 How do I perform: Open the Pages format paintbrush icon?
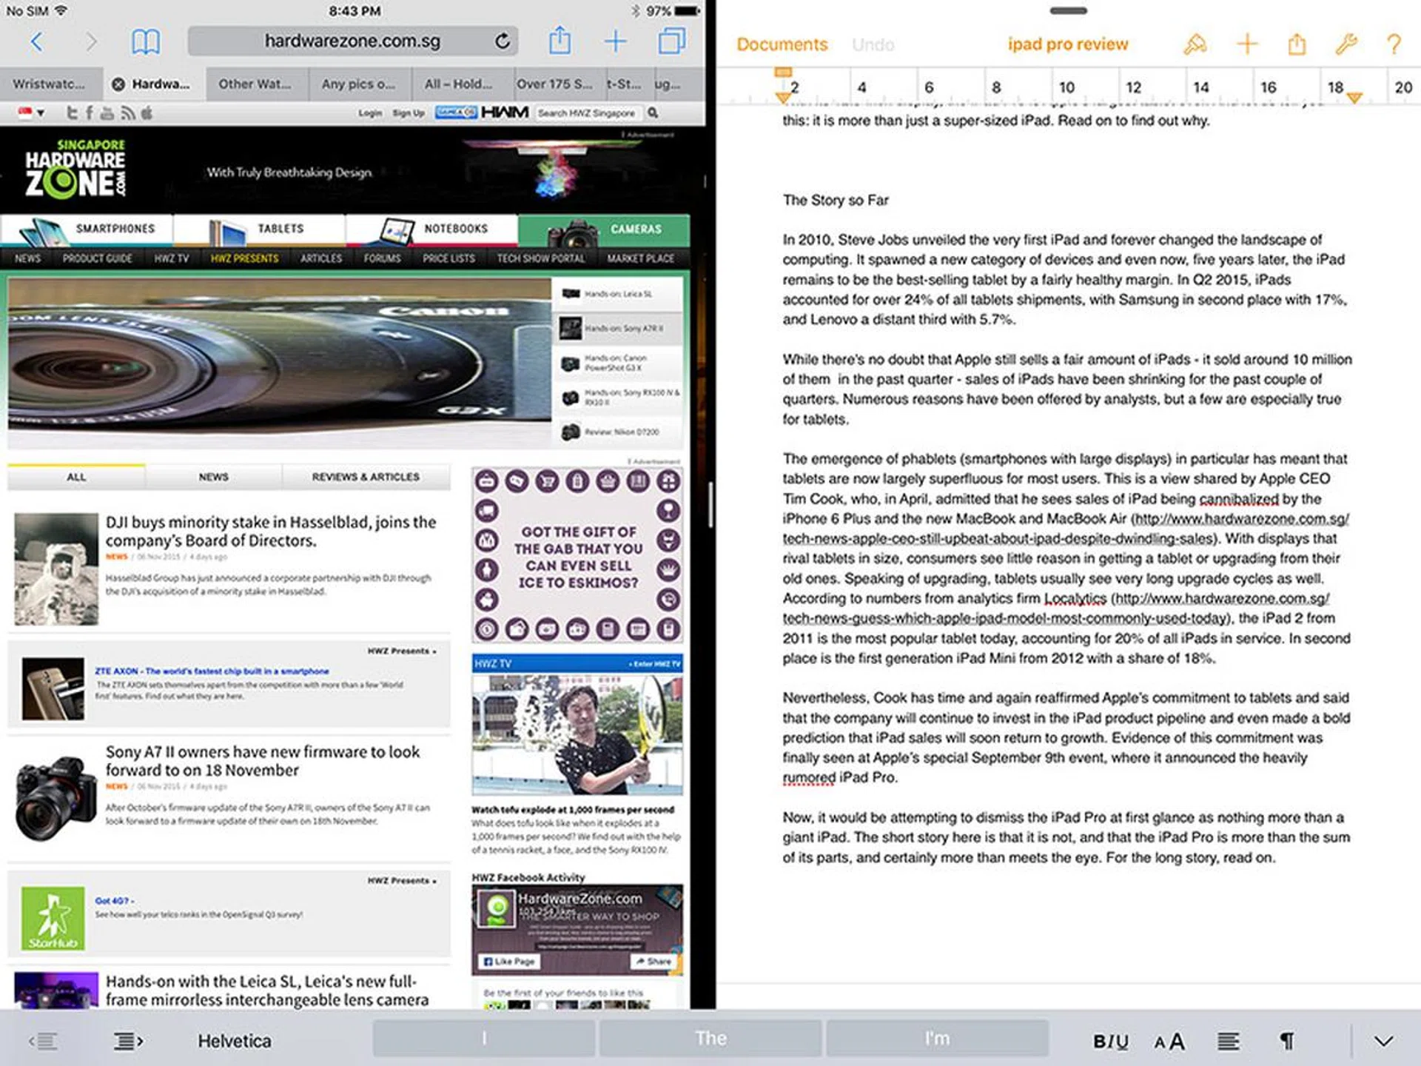tap(1195, 44)
